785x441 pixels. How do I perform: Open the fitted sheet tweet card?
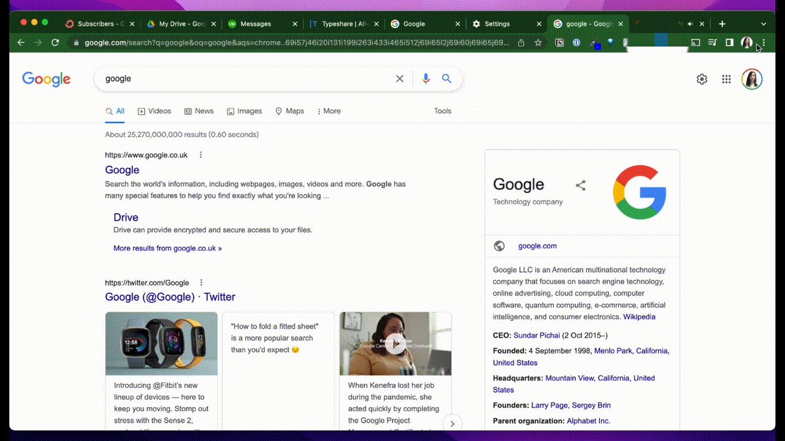tap(278, 370)
